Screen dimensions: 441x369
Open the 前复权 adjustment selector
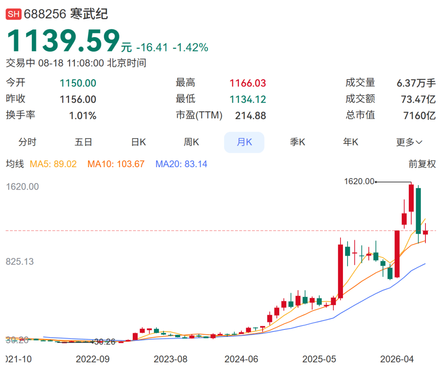pyautogui.click(x=422, y=164)
